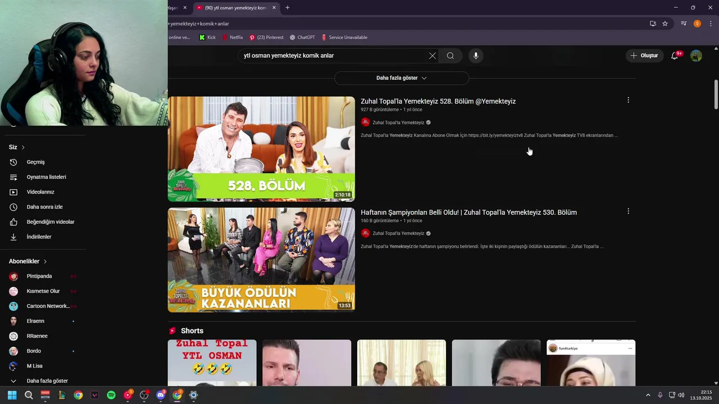Open Chrome media controls icon
Image resolution: width=719 pixels, height=404 pixels.
[x=684, y=24]
